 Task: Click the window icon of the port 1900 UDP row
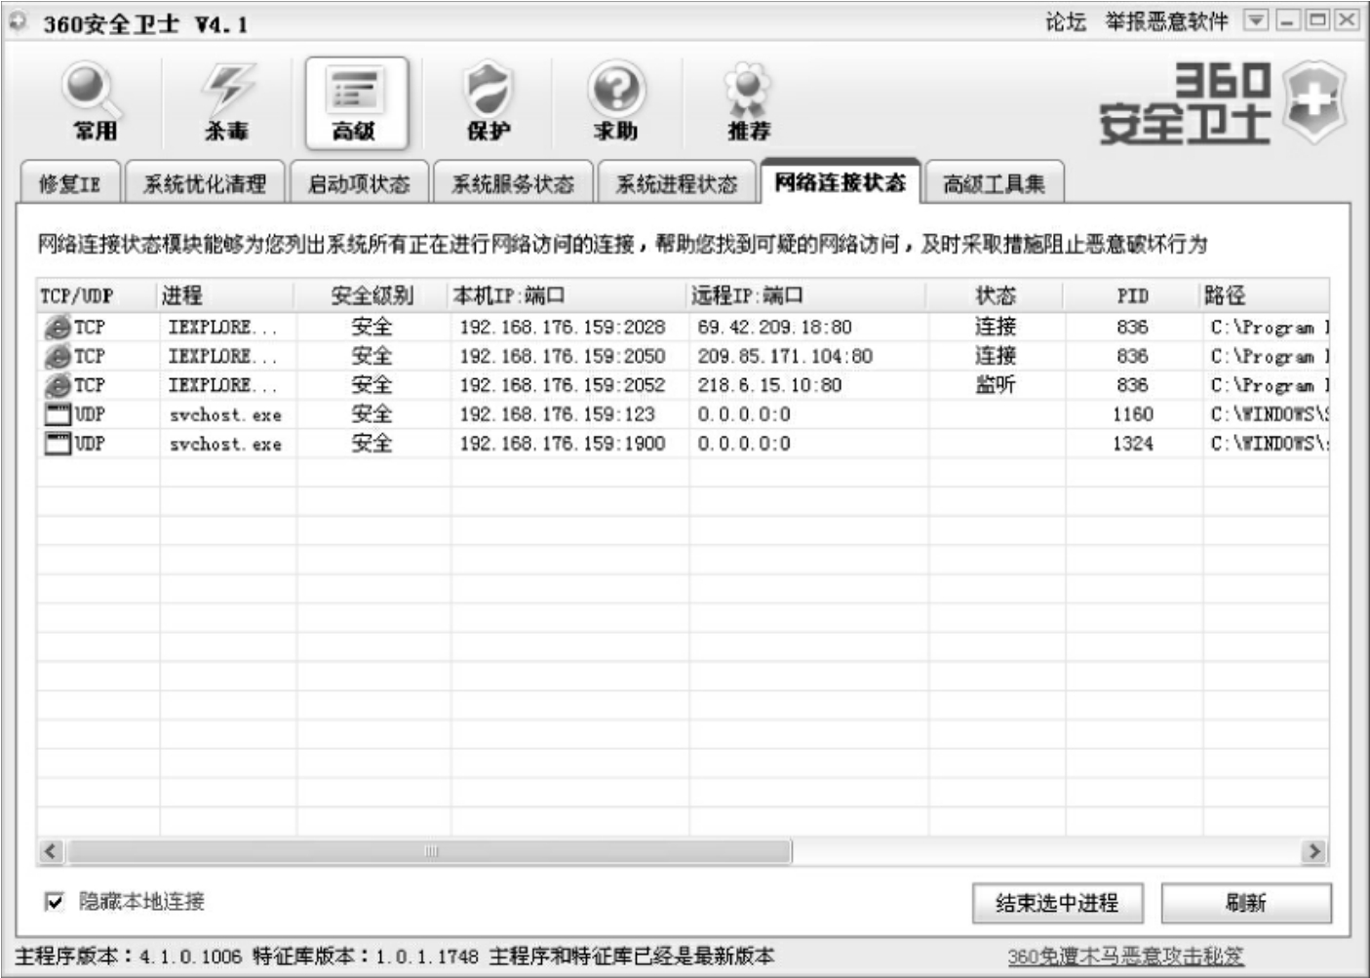[58, 444]
